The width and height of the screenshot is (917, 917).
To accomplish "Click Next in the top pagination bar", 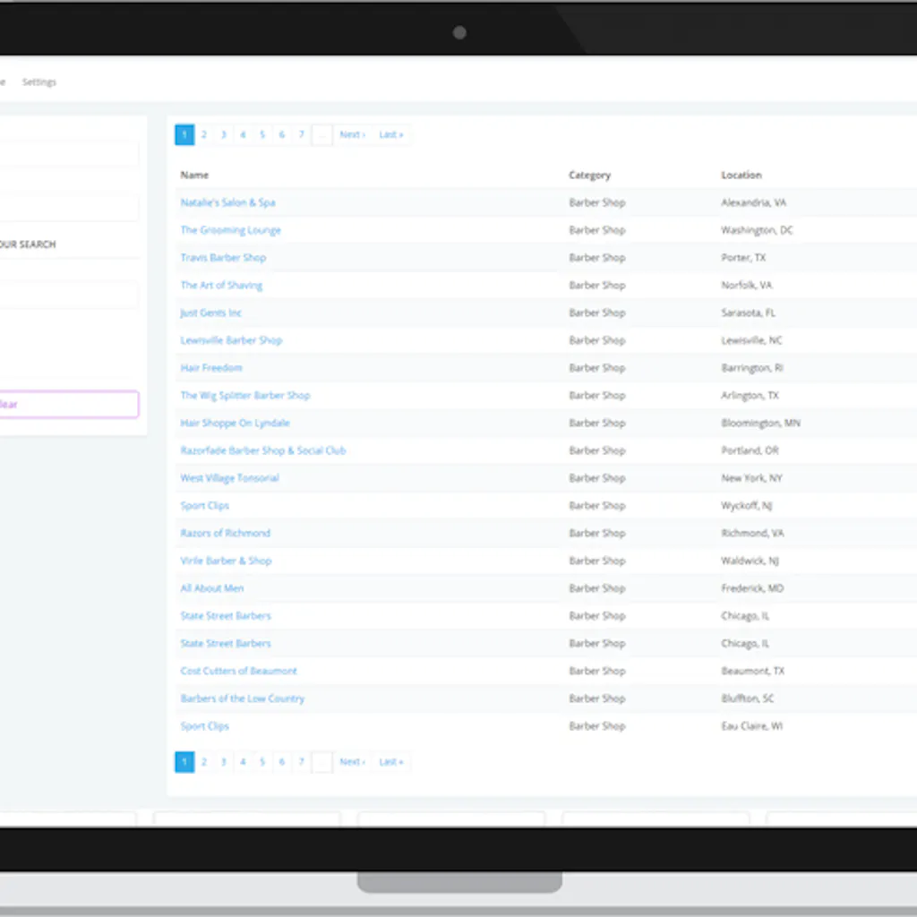I will point(352,135).
